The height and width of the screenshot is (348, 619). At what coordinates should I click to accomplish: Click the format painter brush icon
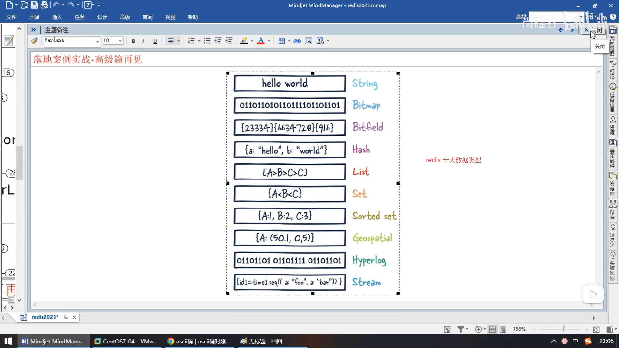34,41
